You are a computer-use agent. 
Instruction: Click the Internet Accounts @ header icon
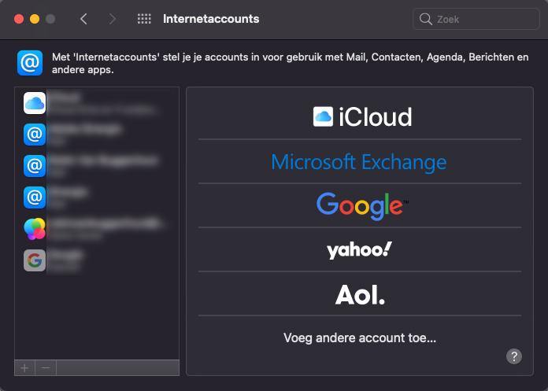click(x=30, y=63)
